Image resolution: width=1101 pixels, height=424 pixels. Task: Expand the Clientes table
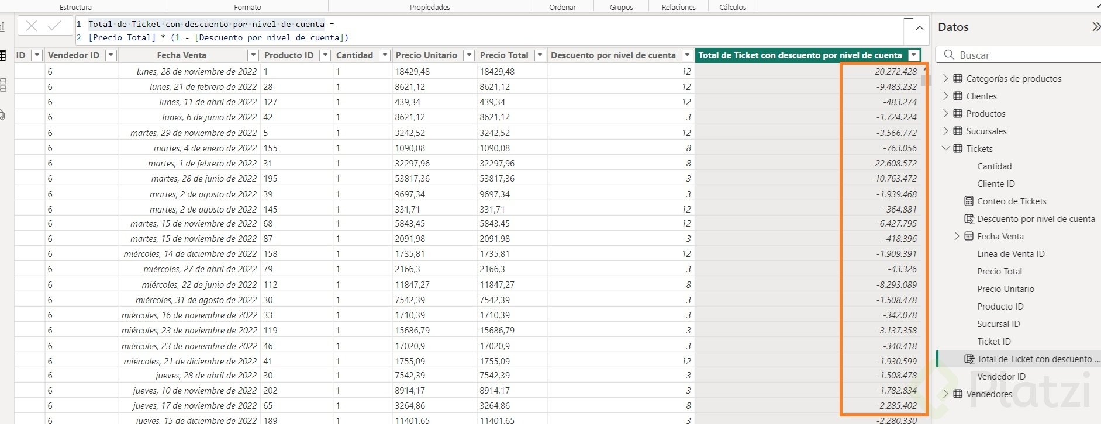[945, 96]
